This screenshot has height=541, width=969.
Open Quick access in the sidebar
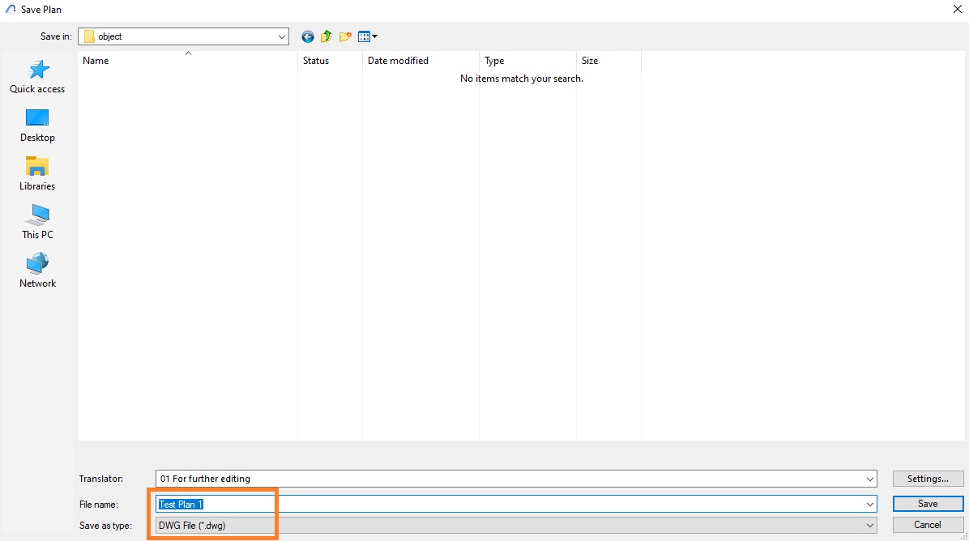pyautogui.click(x=37, y=77)
